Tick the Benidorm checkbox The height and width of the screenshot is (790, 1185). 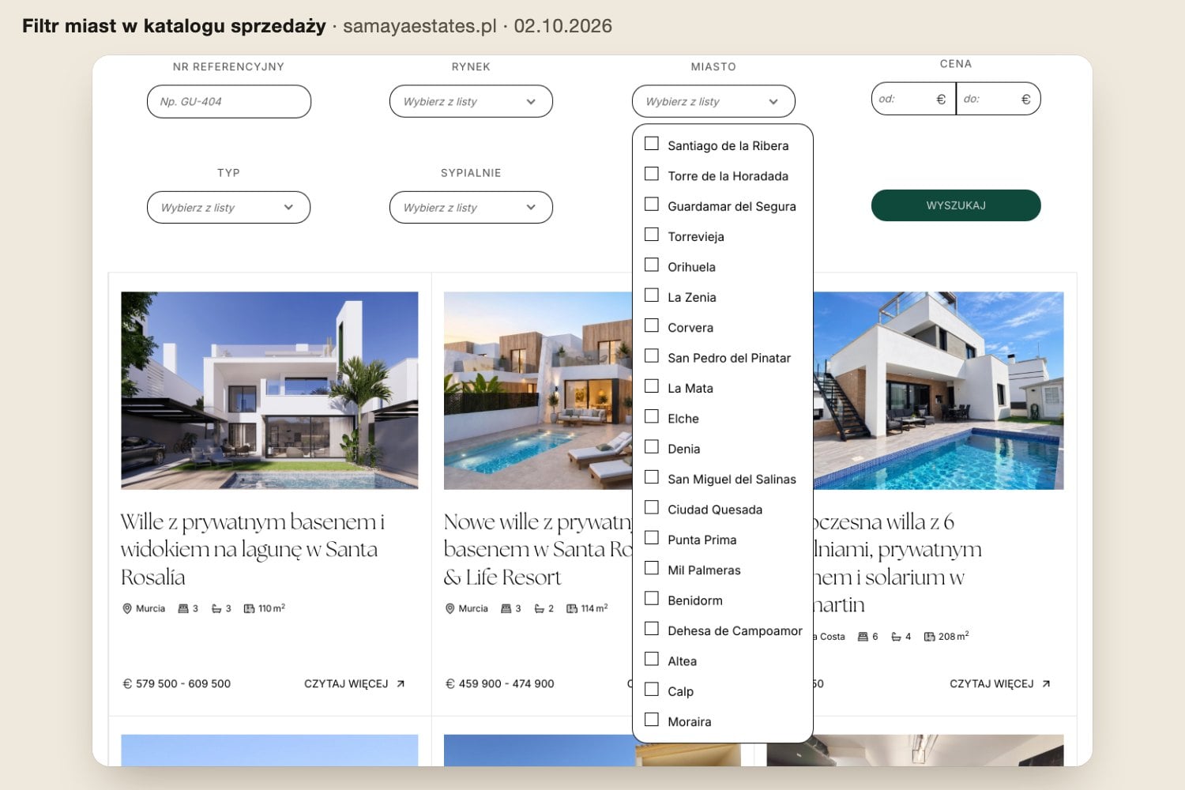pos(652,599)
